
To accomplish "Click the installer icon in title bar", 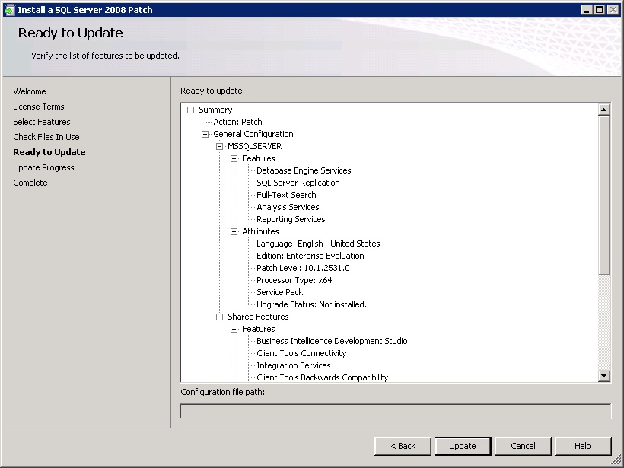I will click(9, 10).
